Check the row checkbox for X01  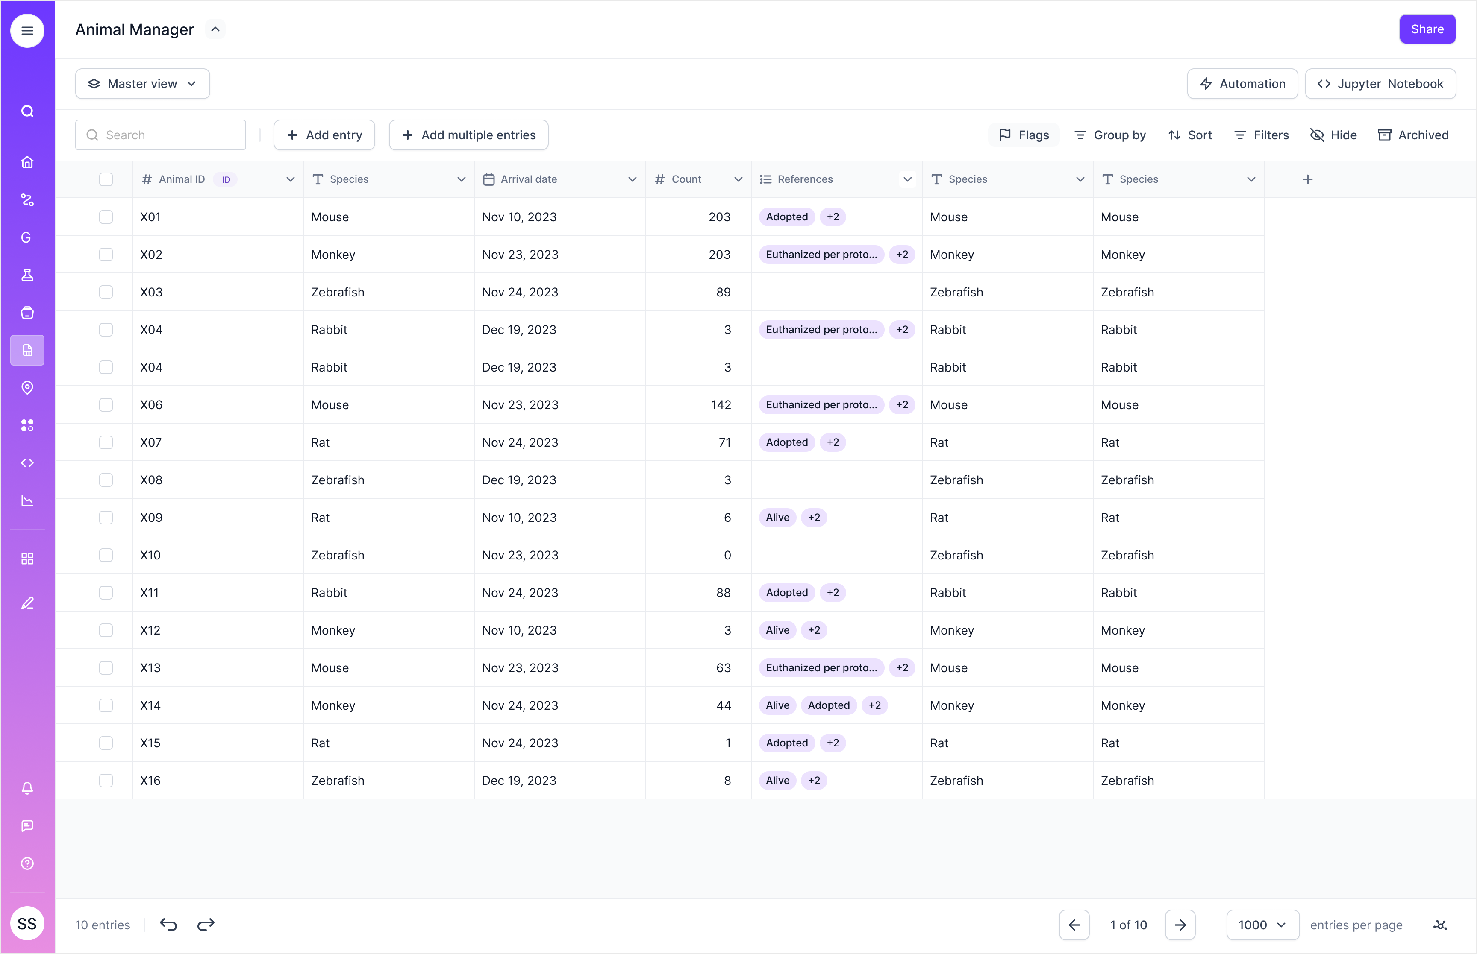pyautogui.click(x=106, y=217)
